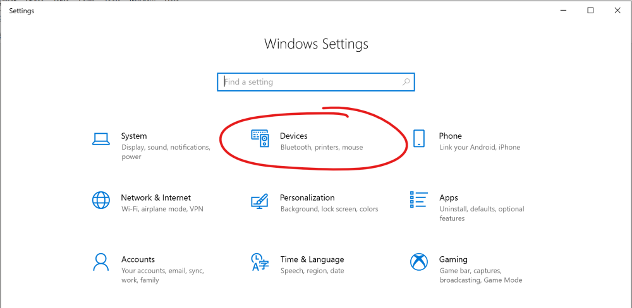Screen dimensions: 632x308
Task: Click 'Speech, region, date' text
Action: 312,271
